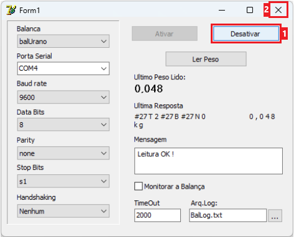Click the disabled Ativar button
294x237 pixels.
click(165, 34)
